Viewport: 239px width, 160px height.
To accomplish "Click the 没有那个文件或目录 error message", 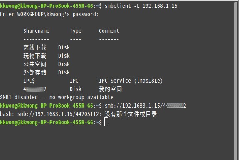I will coord(131,114).
